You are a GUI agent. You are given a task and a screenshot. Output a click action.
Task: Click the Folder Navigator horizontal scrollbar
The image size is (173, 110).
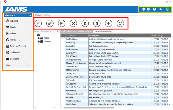[x=45, y=107]
